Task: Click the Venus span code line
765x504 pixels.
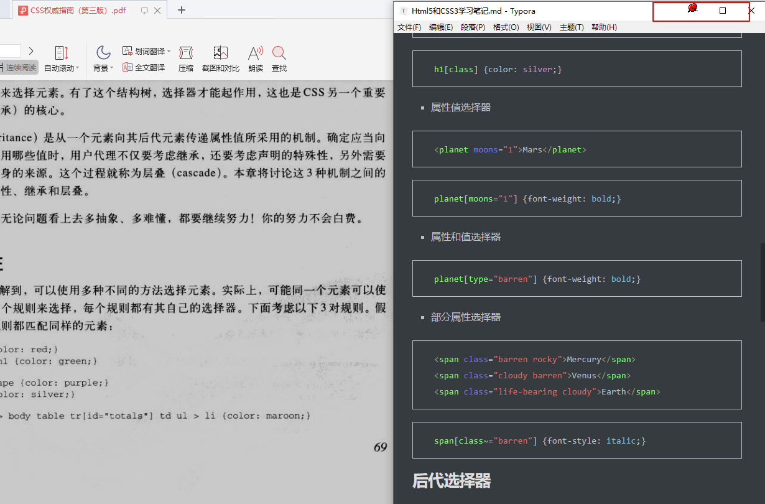Action: (532, 375)
